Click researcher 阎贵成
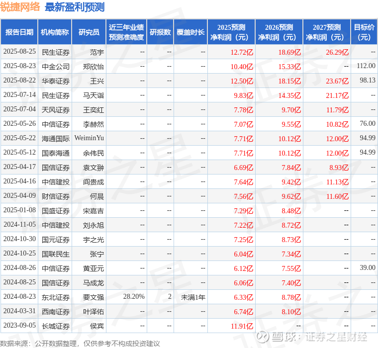The image size is (378, 348). (x=94, y=182)
